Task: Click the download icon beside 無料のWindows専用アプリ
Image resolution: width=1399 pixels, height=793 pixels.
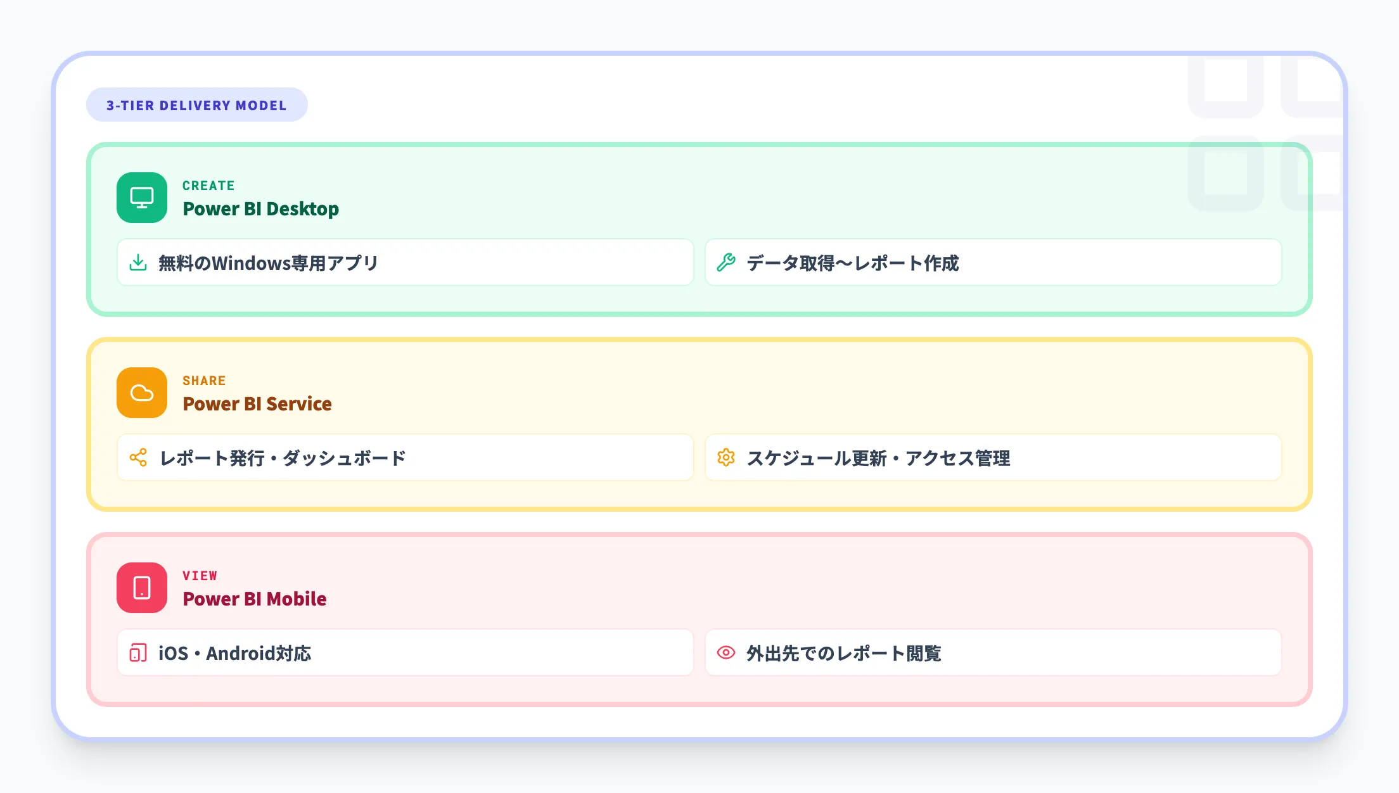Action: (x=138, y=262)
